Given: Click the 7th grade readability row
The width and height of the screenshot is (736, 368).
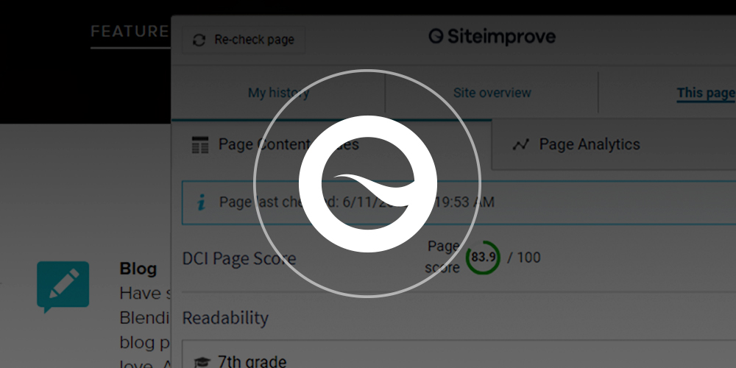Looking at the screenshot, I should coord(459,355).
